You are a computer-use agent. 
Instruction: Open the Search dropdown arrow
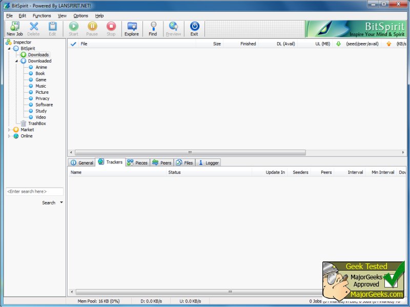point(61,202)
